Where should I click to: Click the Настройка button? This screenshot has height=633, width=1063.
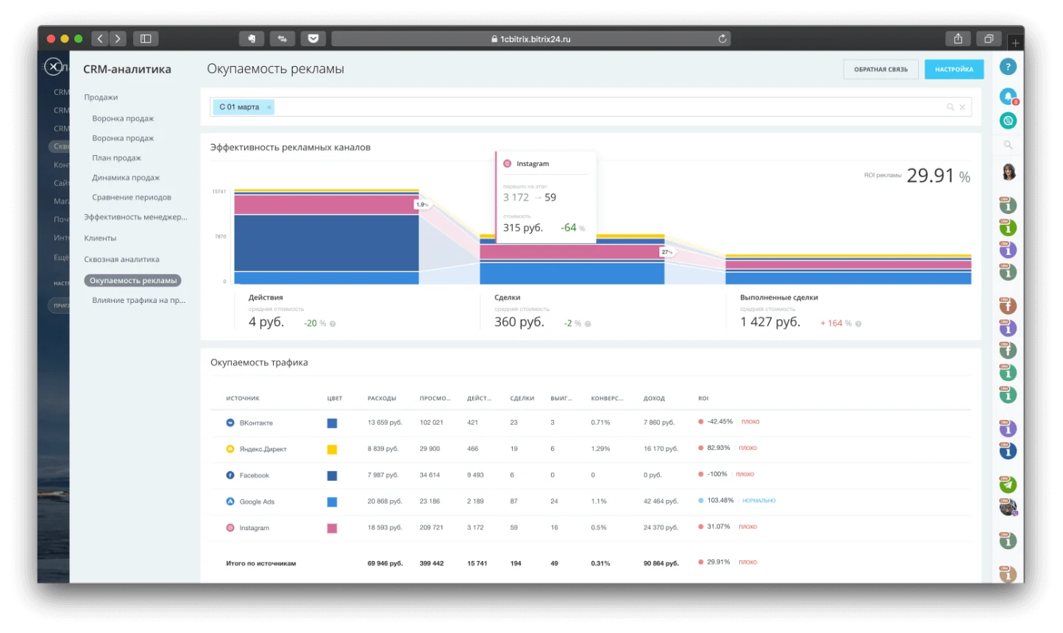click(x=953, y=69)
